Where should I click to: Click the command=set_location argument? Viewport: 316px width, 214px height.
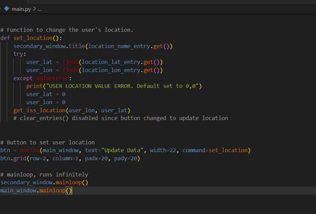point(215,150)
